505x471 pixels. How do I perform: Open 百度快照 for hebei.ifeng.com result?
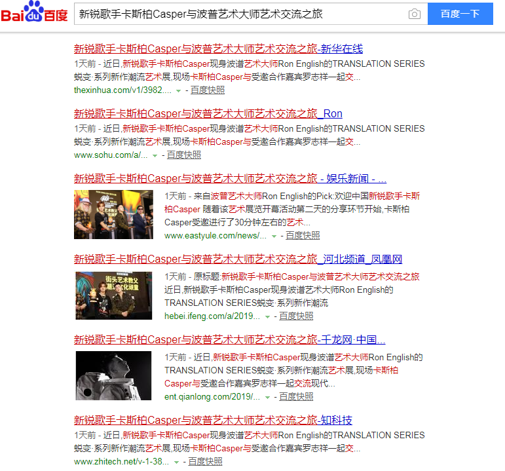[x=297, y=316]
